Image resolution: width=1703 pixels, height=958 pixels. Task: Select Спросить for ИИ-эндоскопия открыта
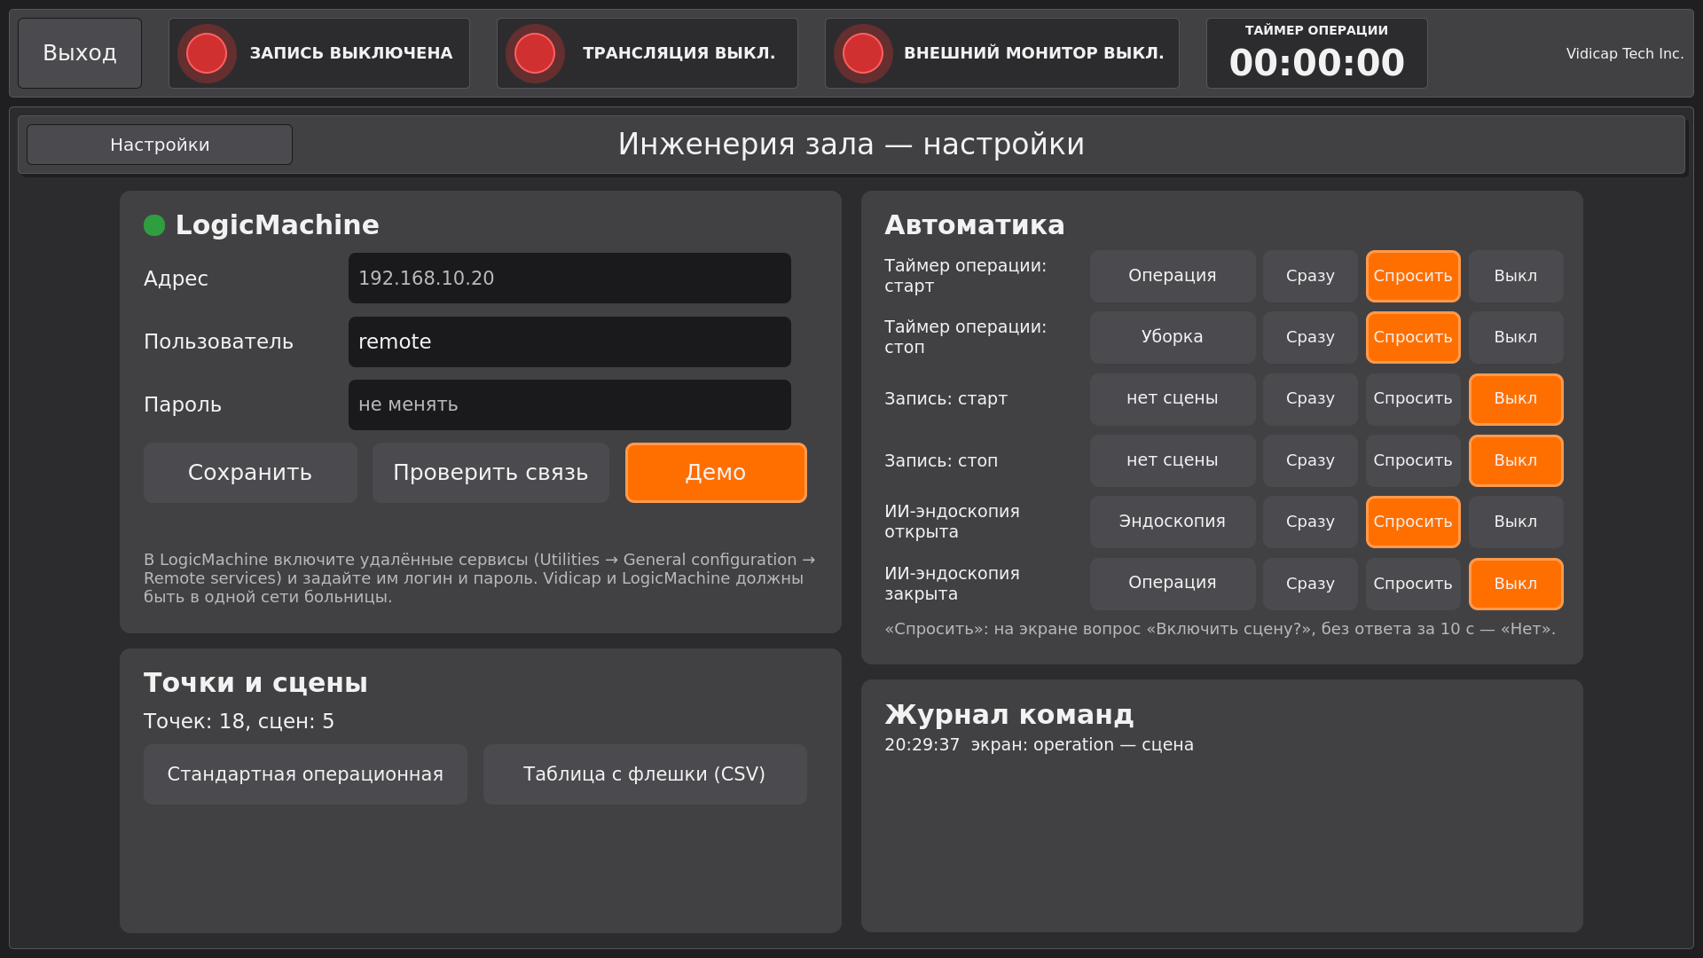click(x=1413, y=522)
